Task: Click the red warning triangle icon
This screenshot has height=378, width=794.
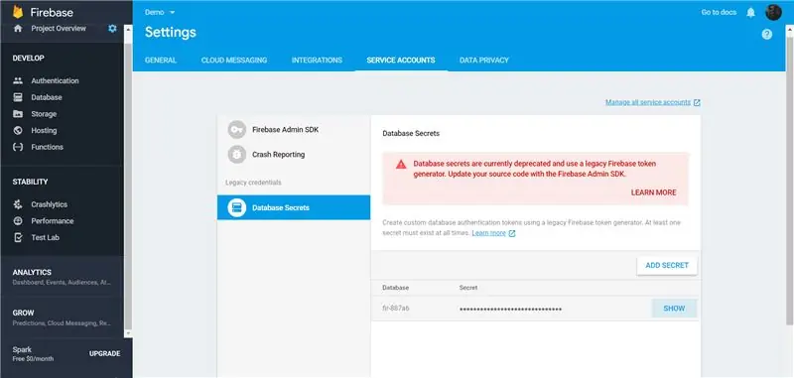Action: (401, 164)
